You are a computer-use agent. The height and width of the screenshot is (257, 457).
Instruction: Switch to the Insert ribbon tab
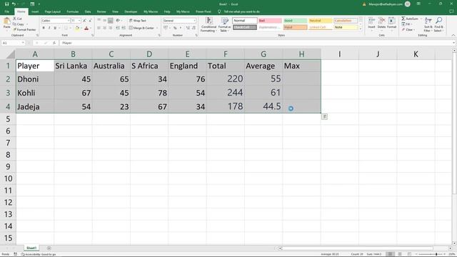[35, 11]
